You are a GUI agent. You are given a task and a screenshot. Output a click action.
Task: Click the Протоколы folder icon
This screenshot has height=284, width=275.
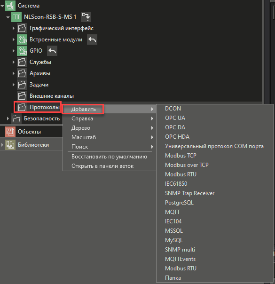(x=22, y=107)
